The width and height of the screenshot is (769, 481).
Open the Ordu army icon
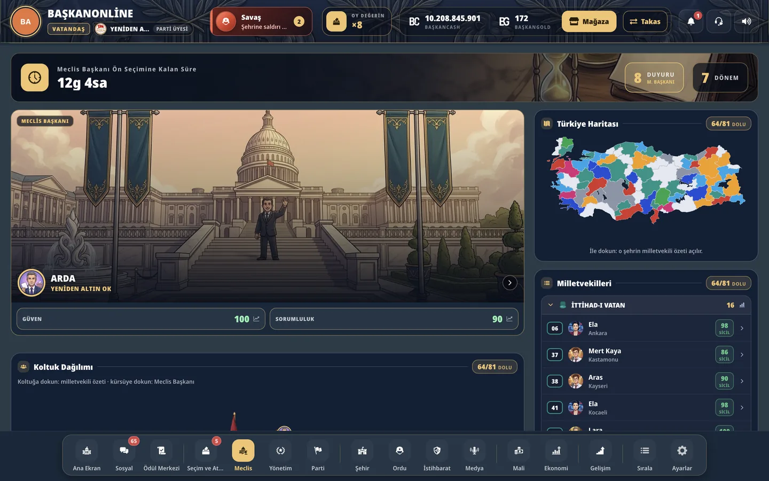[399, 451]
